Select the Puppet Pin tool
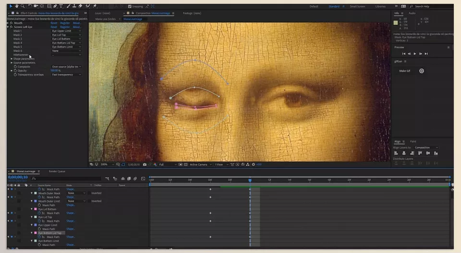The height and width of the screenshot is (253, 461). [x=95, y=6]
